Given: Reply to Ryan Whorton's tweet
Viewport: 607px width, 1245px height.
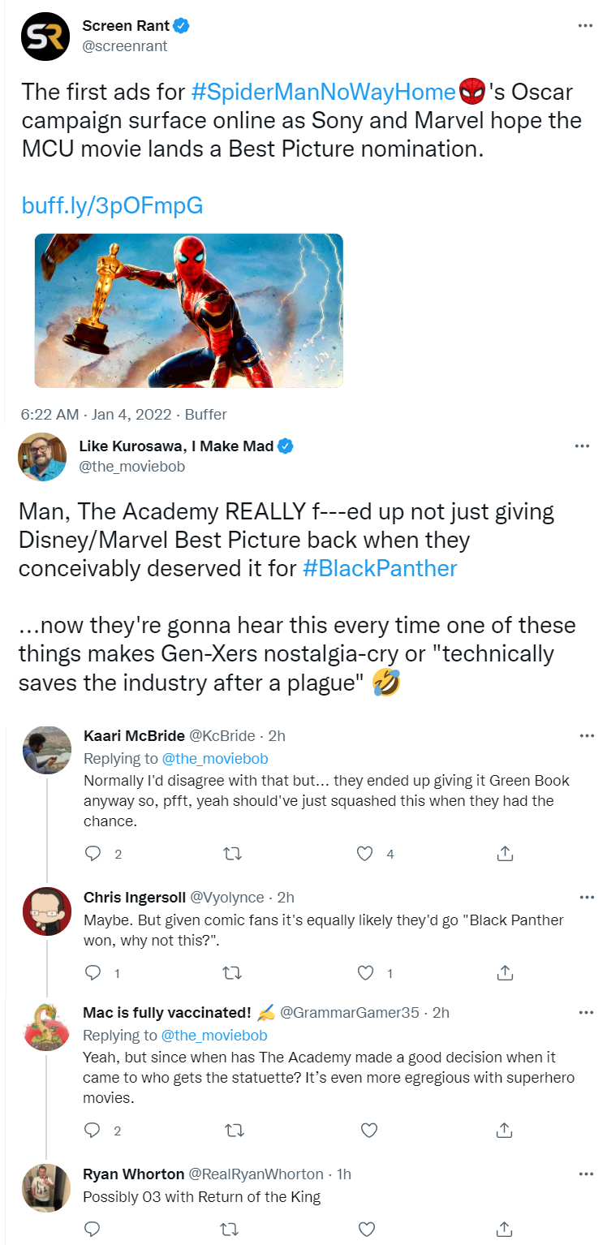Looking at the screenshot, I should tap(93, 1228).
